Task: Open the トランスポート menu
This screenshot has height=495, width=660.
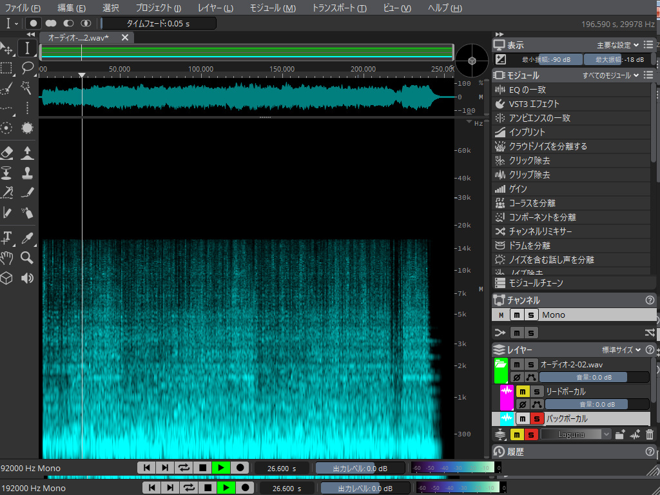Action: coord(339,8)
